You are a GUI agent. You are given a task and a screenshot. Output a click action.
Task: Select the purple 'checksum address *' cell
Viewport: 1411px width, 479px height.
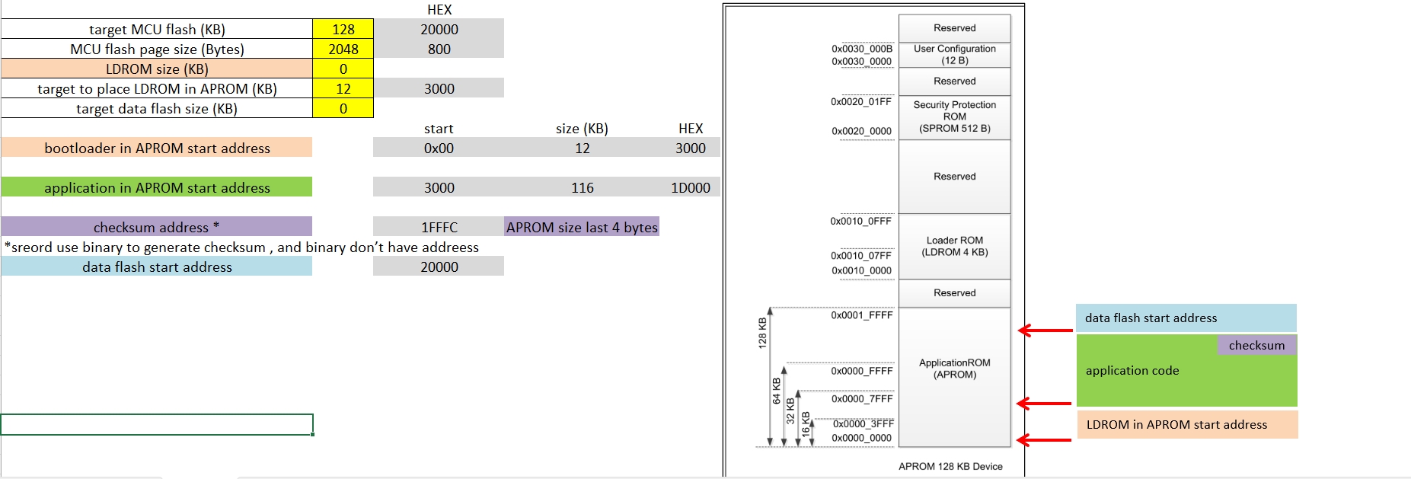157,227
